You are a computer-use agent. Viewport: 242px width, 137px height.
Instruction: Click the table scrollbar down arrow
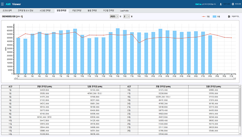240,134
